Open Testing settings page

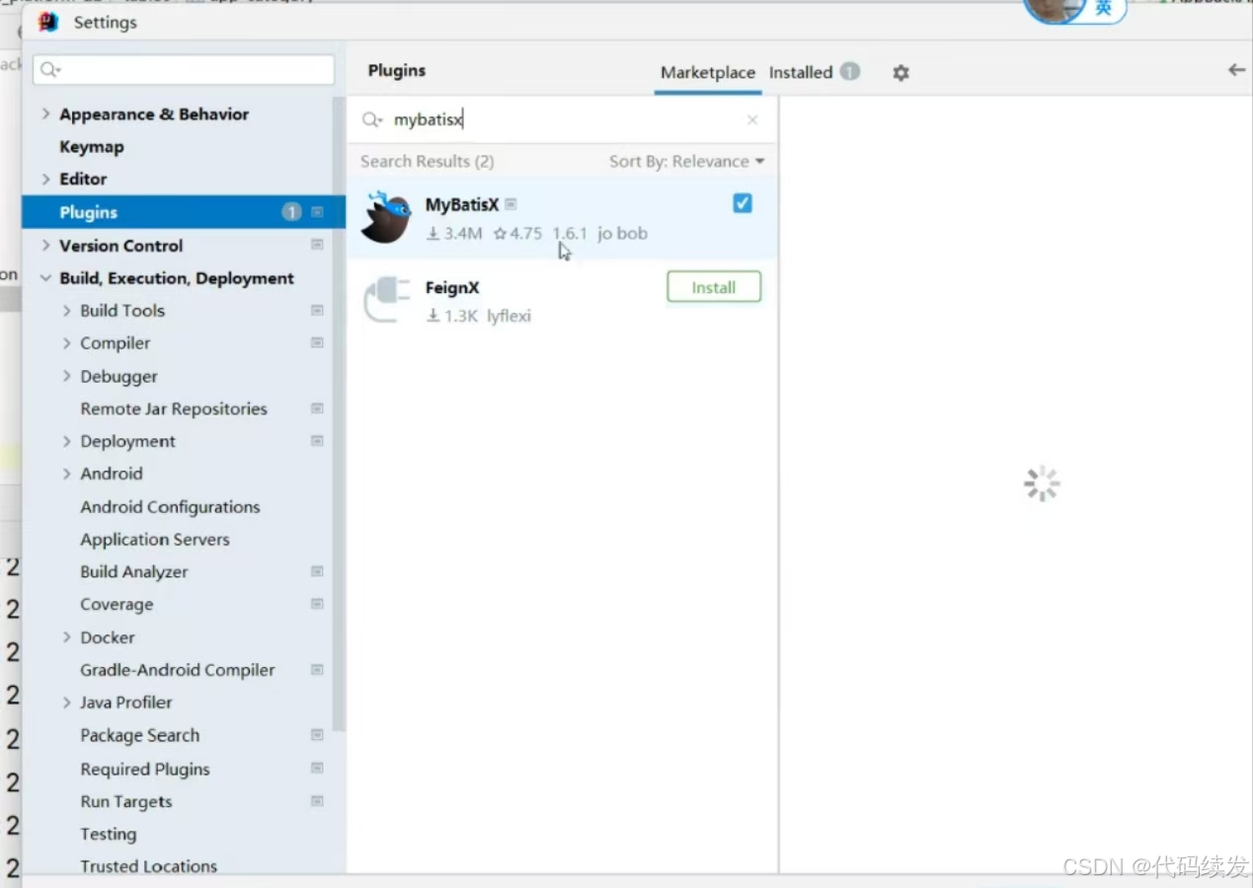point(109,834)
